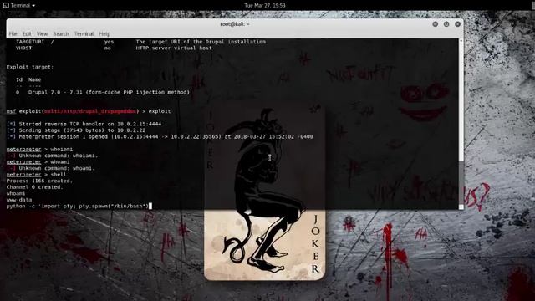Screen dimensions: 535x301
Task: Click the msf exploit prompt line
Action: coord(89,111)
